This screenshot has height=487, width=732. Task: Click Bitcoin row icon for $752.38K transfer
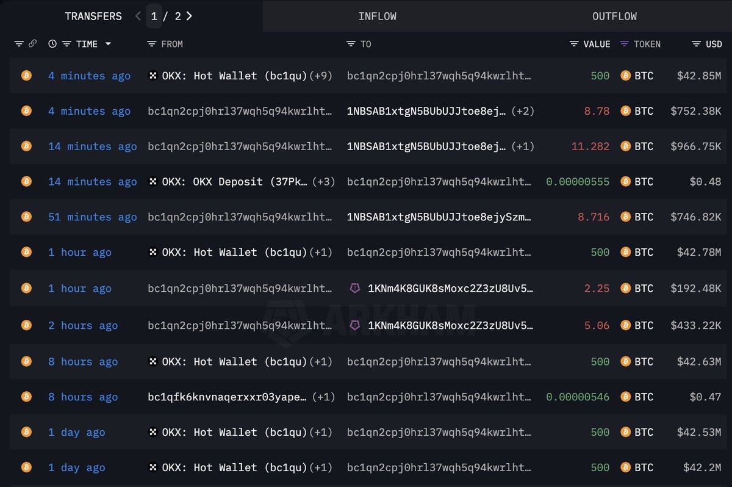[x=26, y=111]
